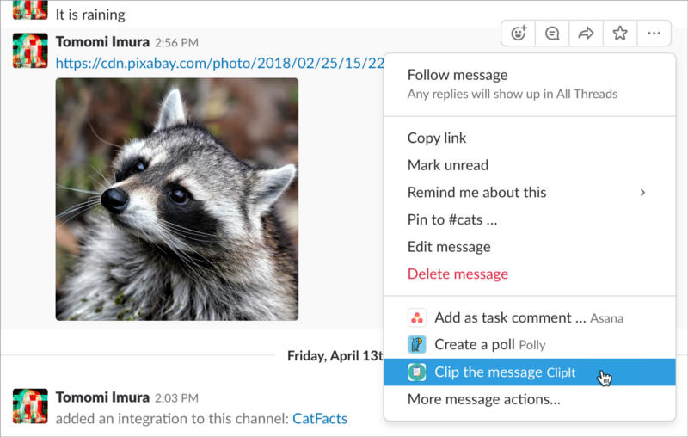688x437 pixels.
Task: Select Edit message
Action: click(x=449, y=247)
